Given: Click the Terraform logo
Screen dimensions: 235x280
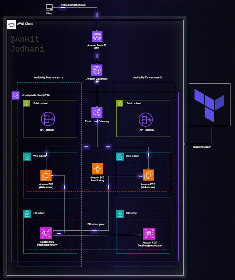Looking at the screenshot, I should pyautogui.click(x=209, y=105).
